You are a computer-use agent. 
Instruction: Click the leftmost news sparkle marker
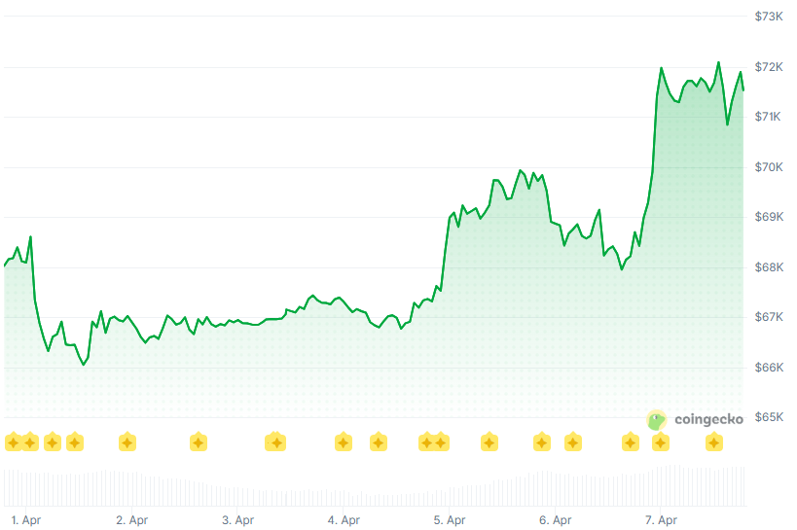13,442
